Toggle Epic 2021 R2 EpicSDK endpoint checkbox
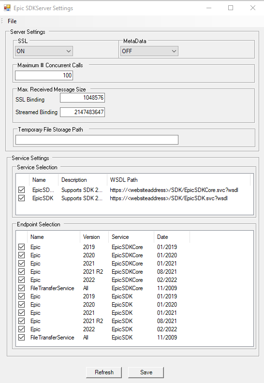Screen dimensions: 264x383 (21, 321)
